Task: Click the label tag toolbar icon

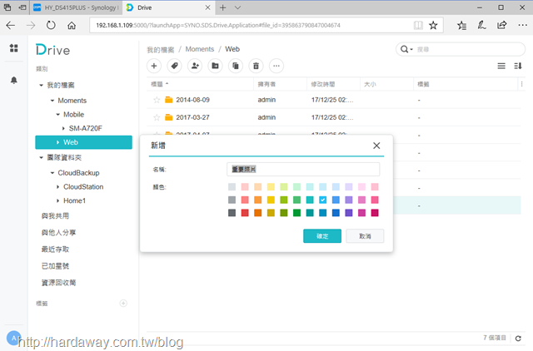Action: pos(174,66)
